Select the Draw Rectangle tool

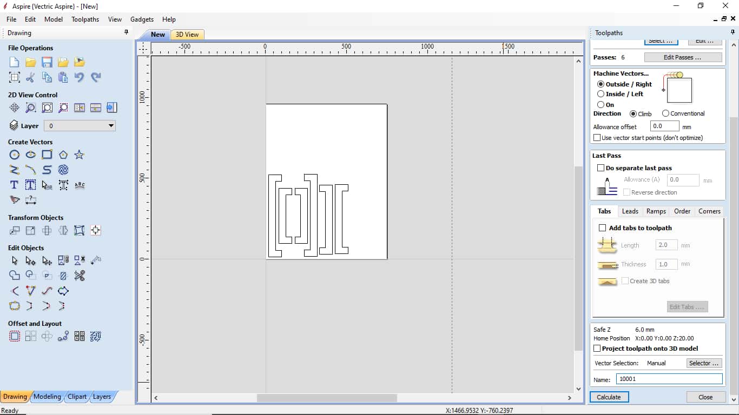click(47, 155)
